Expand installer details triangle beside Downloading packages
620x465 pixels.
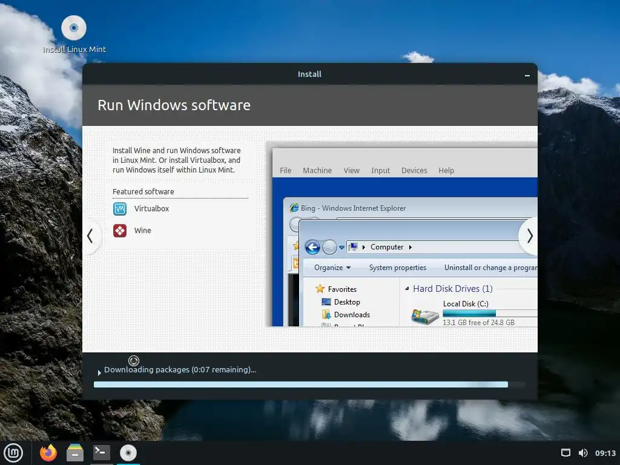pyautogui.click(x=99, y=372)
